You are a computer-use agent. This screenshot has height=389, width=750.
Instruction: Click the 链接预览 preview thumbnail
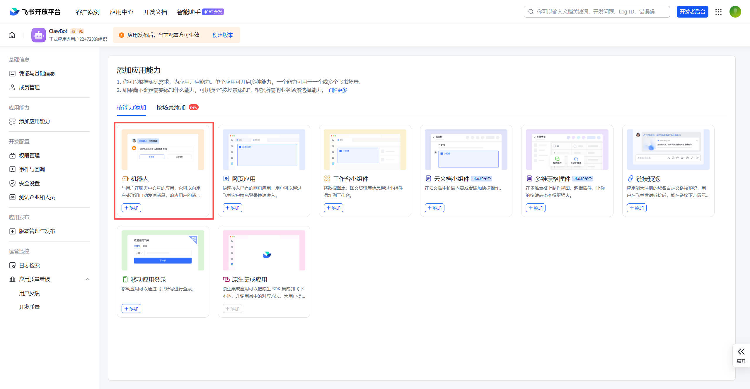click(668, 149)
